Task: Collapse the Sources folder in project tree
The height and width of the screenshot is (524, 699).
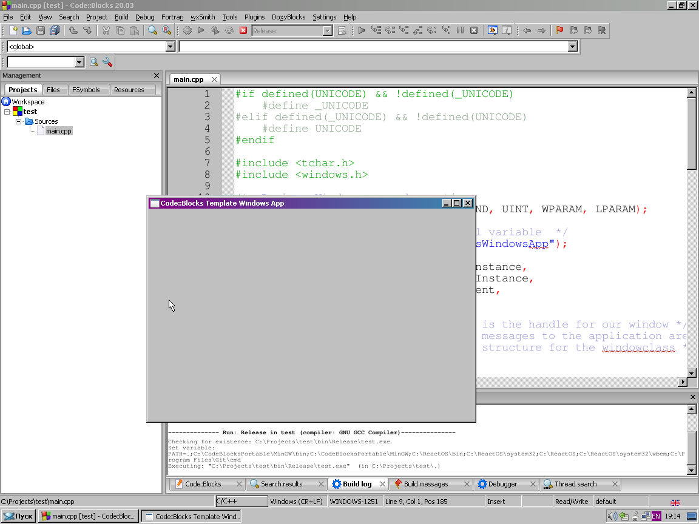Action: point(19,121)
